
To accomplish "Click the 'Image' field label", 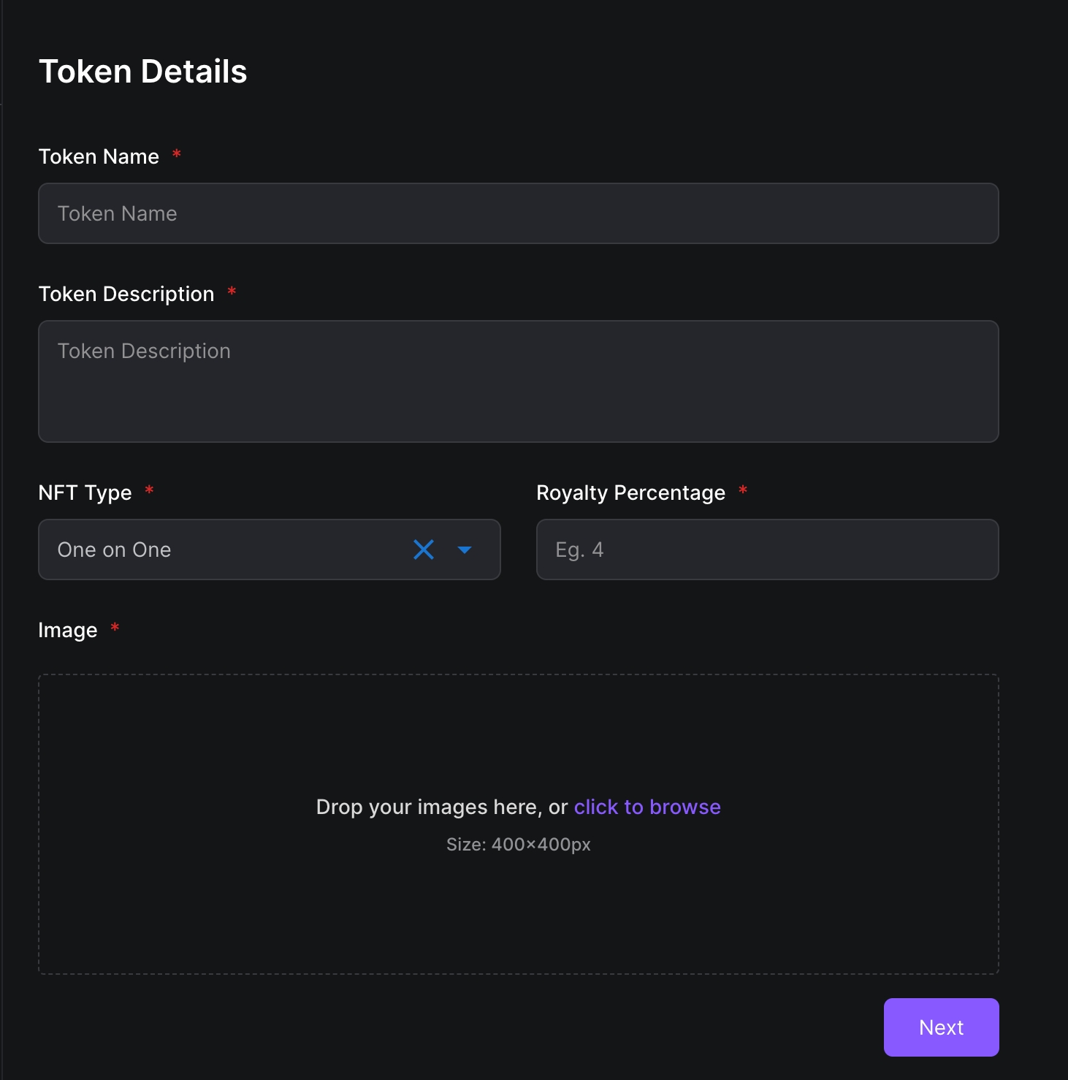I will pyautogui.click(x=67, y=630).
